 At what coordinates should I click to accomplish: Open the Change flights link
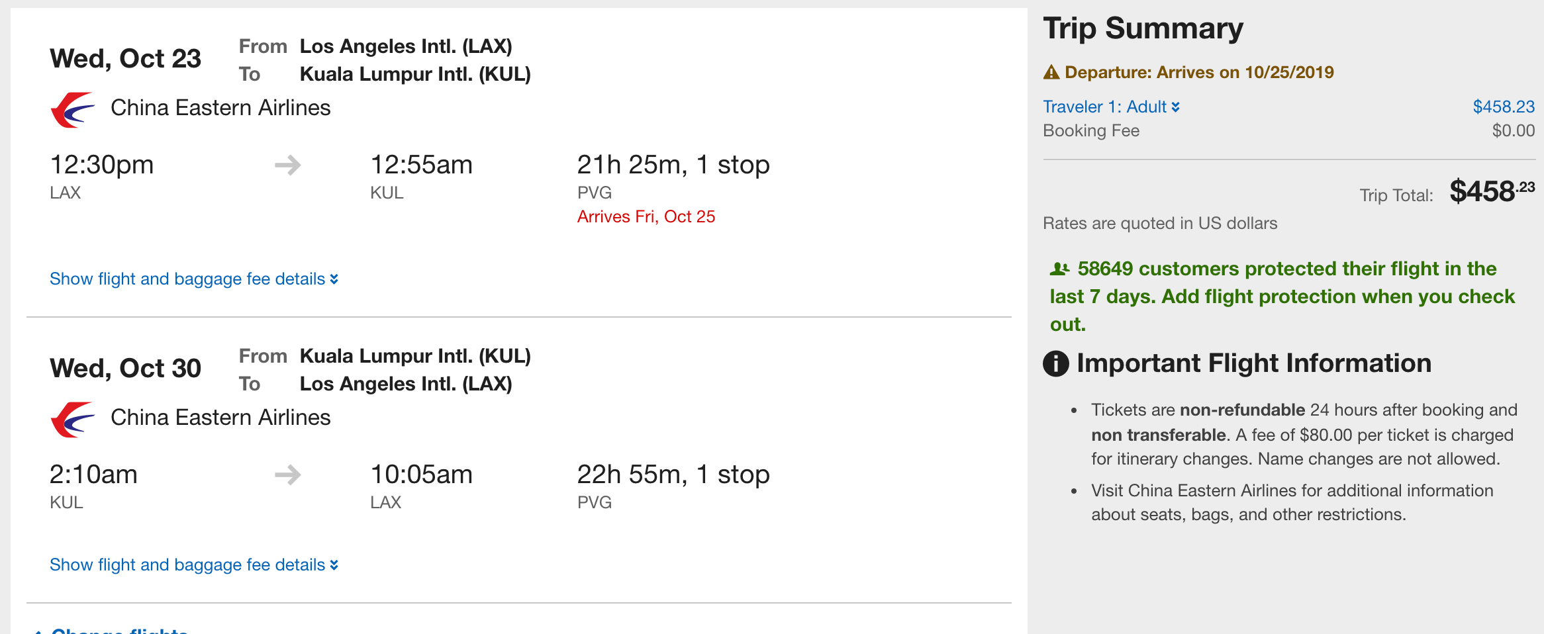(119, 630)
